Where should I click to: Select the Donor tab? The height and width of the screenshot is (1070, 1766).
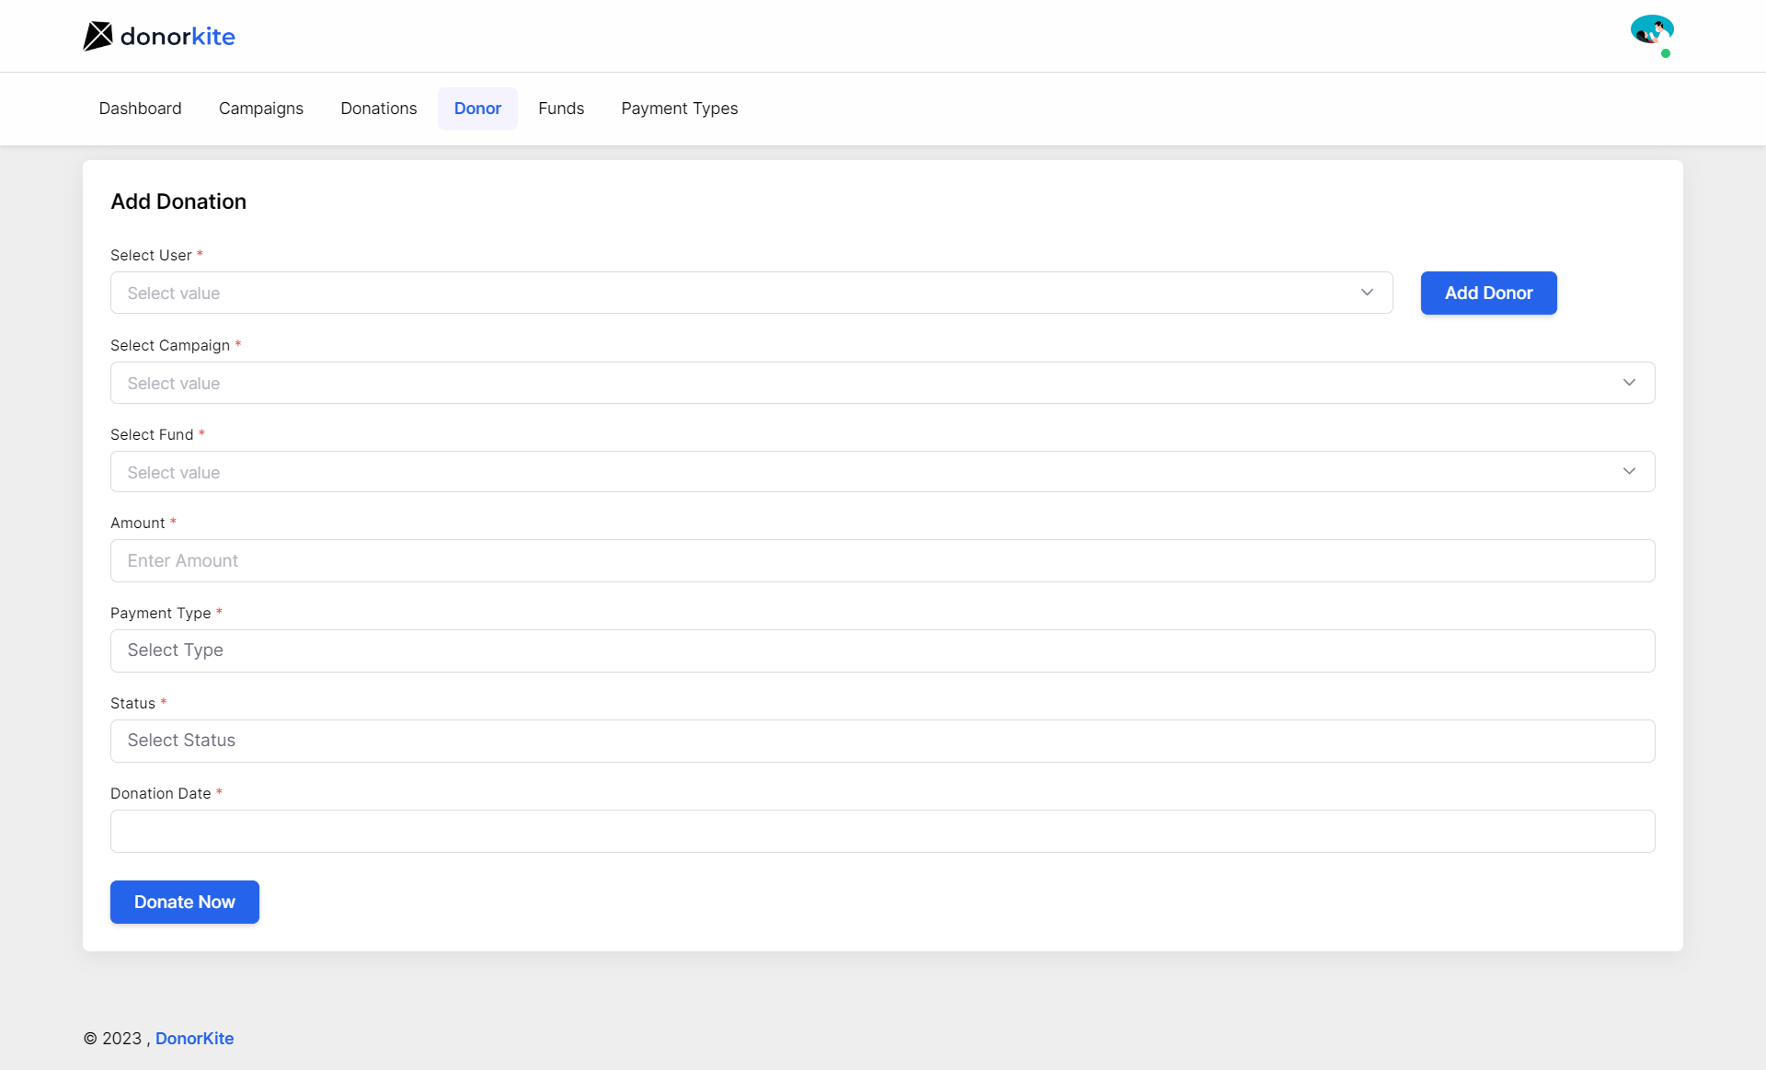pyautogui.click(x=477, y=109)
